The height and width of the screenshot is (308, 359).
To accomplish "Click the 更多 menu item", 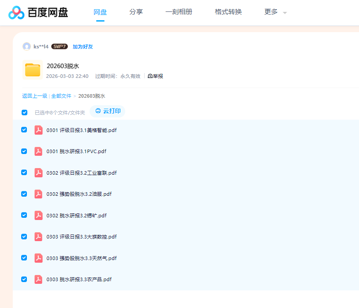I will 271,12.
